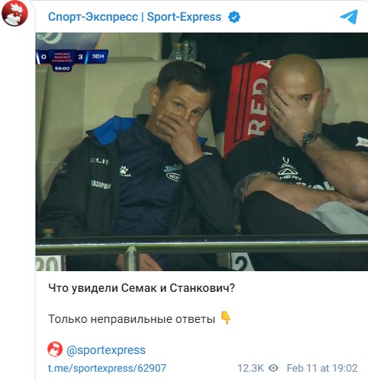Click the Dynamo "D" logo in photo corner
Screen dimensions: 368x382
pyautogui.click(x=49, y=38)
